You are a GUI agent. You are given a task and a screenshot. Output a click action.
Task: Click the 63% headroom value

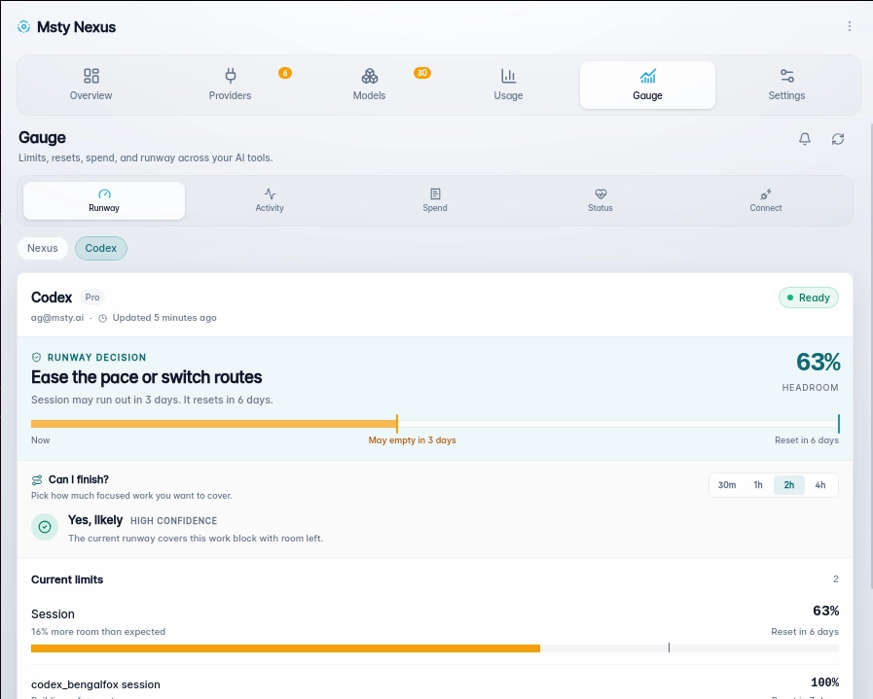pos(818,362)
